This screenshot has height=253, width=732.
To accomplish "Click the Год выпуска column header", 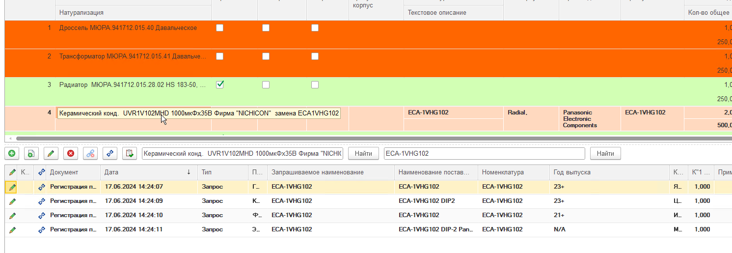I will click(609, 172).
